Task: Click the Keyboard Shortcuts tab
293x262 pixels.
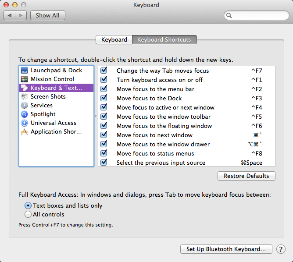Action: click(164, 40)
